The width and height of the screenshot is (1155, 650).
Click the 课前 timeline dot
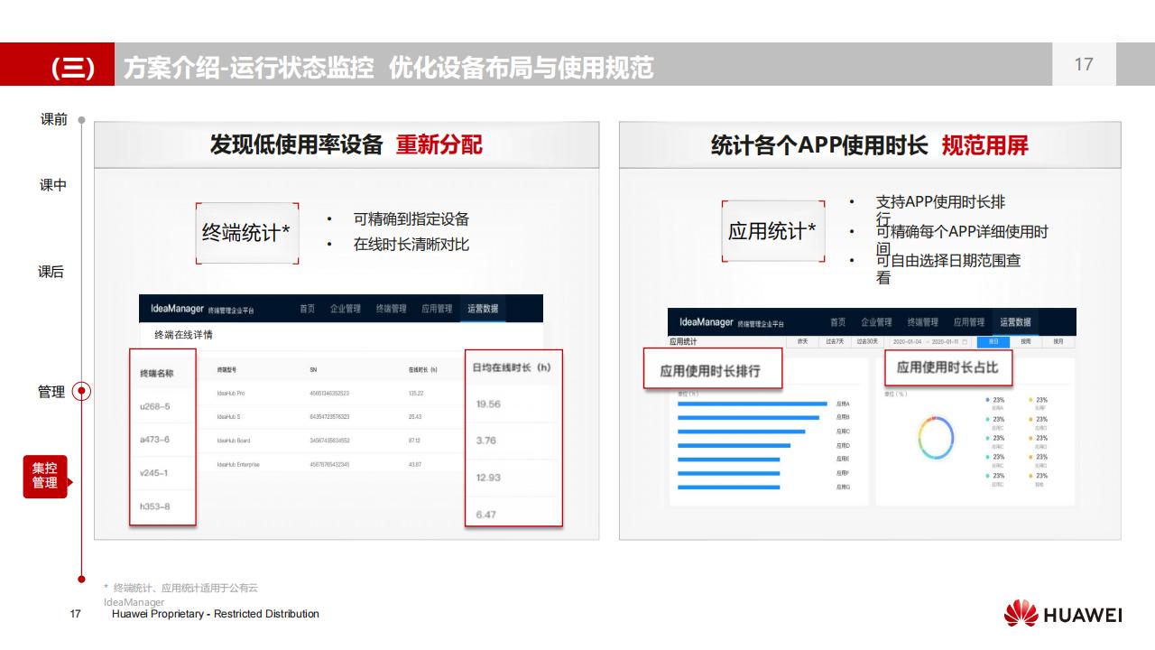(x=81, y=119)
